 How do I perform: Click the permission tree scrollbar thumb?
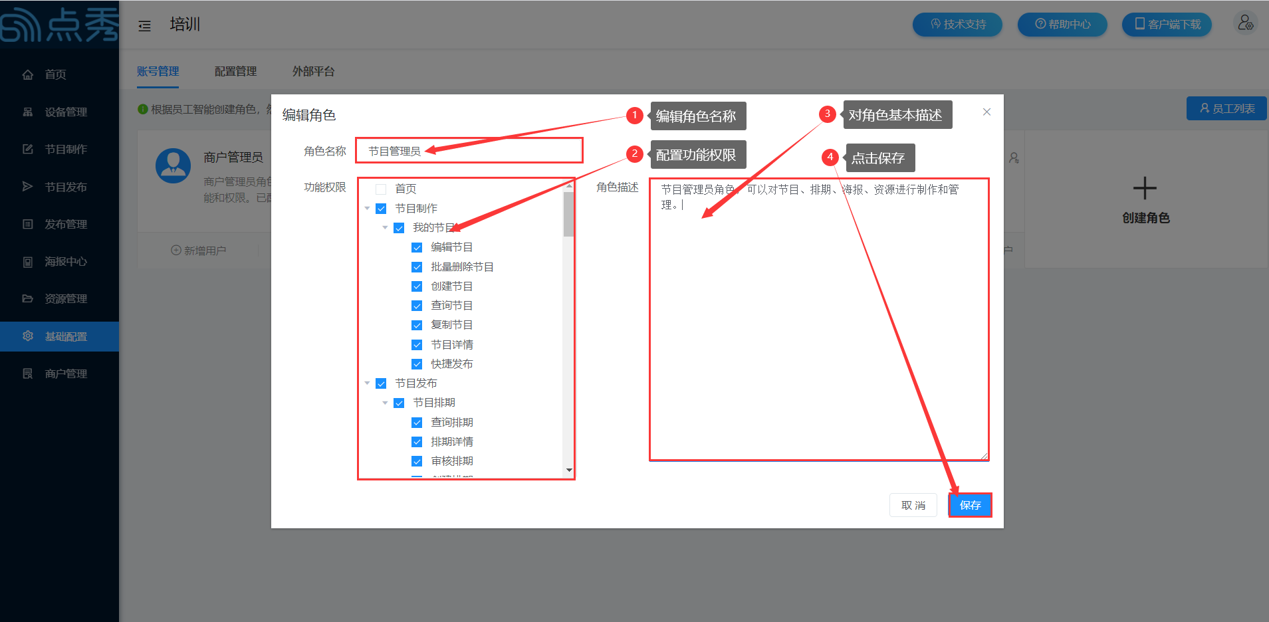click(x=568, y=214)
